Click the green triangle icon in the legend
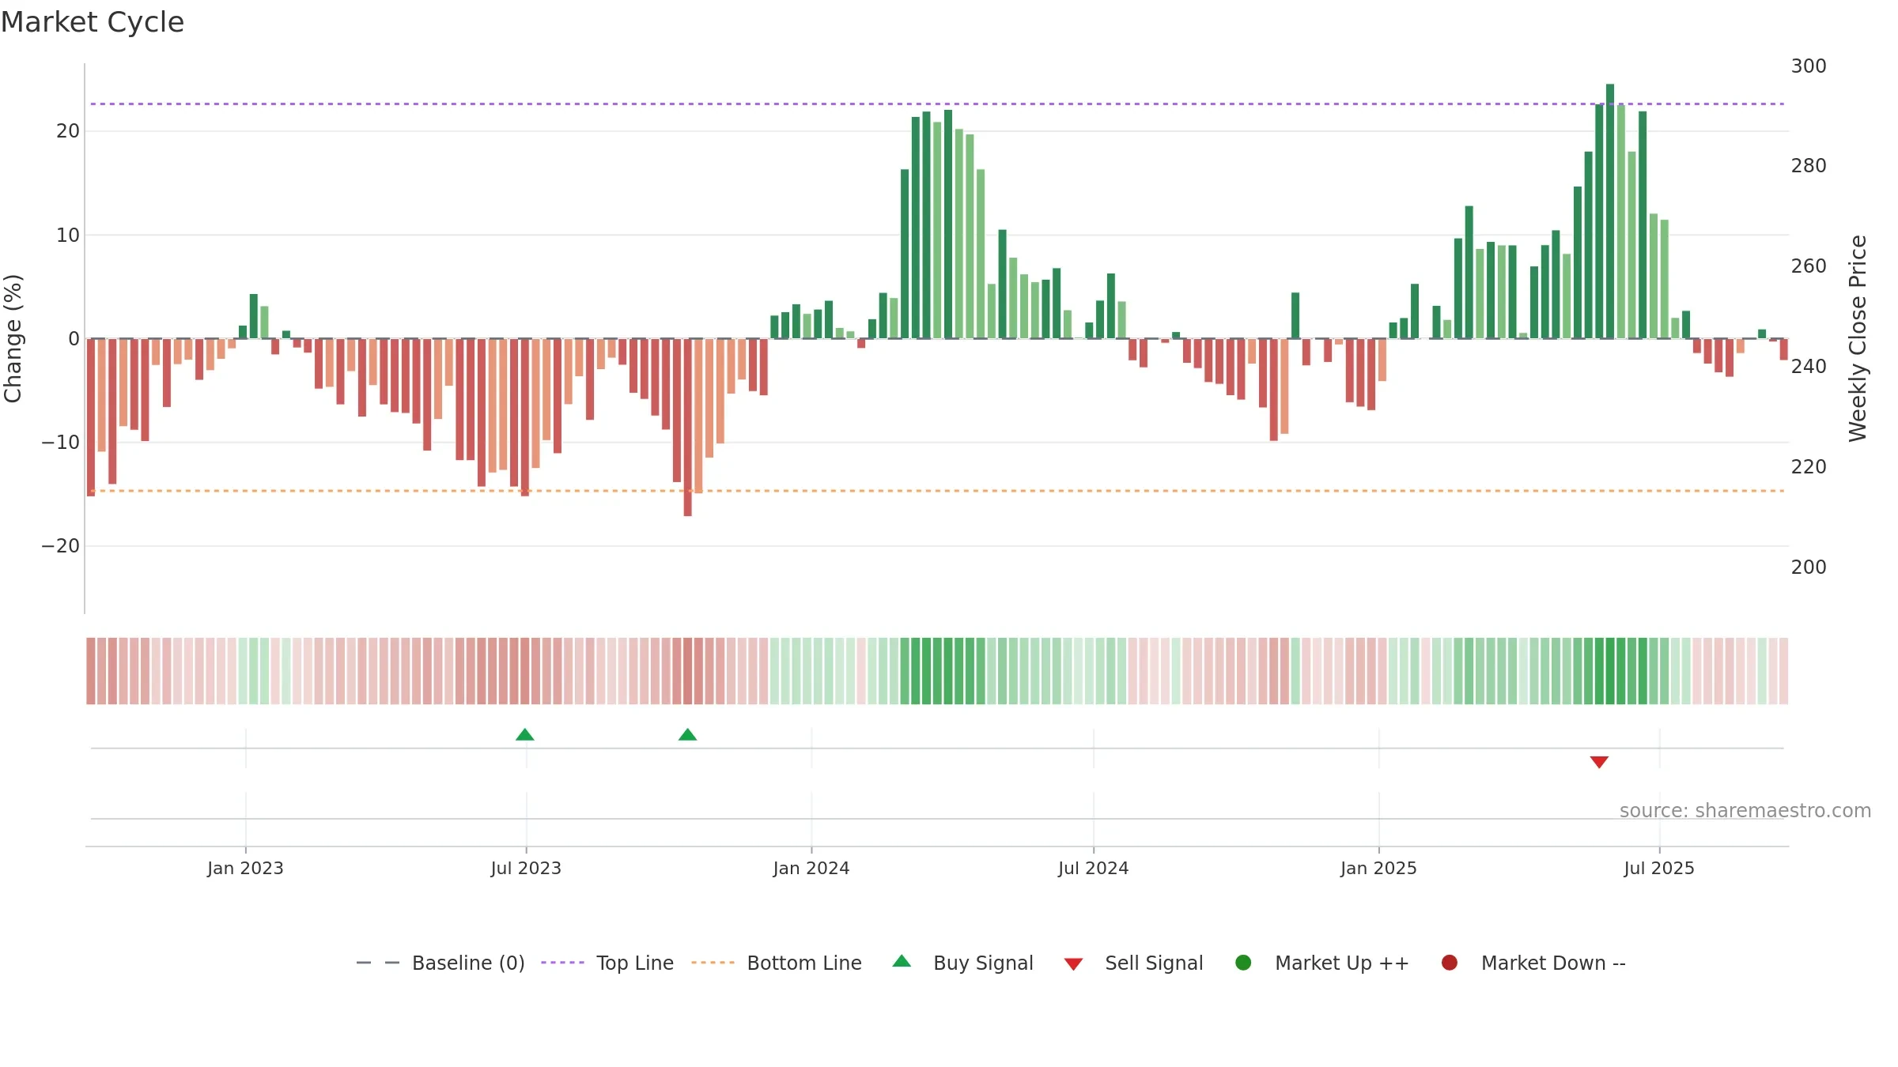The image size is (1898, 1067). coord(902,962)
